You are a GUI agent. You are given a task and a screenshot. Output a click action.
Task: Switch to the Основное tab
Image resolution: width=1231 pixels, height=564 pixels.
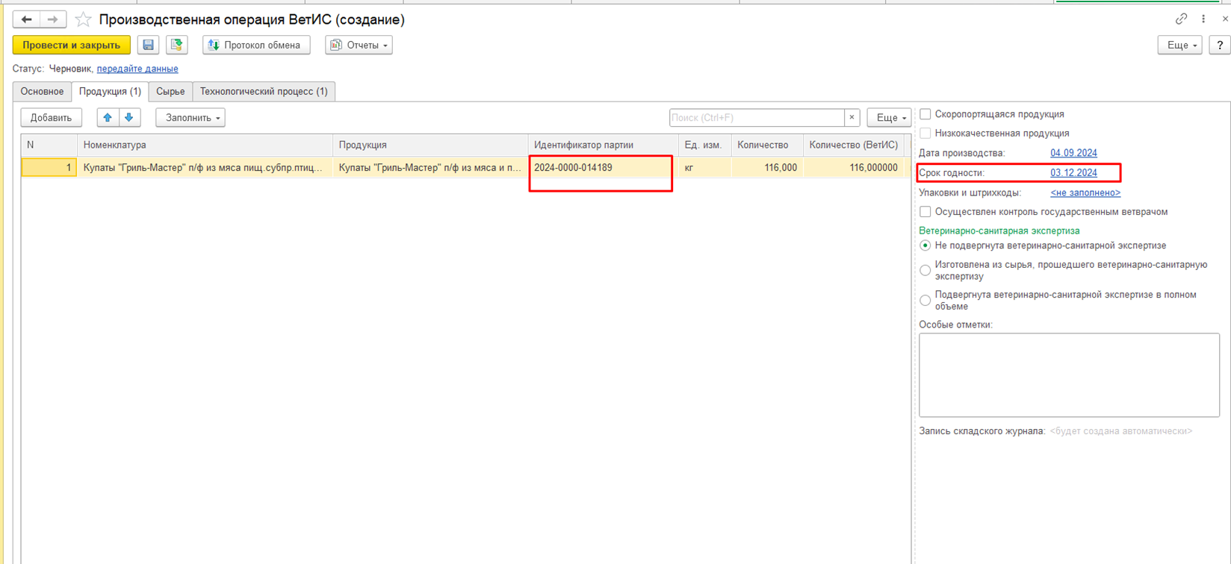pyautogui.click(x=42, y=92)
